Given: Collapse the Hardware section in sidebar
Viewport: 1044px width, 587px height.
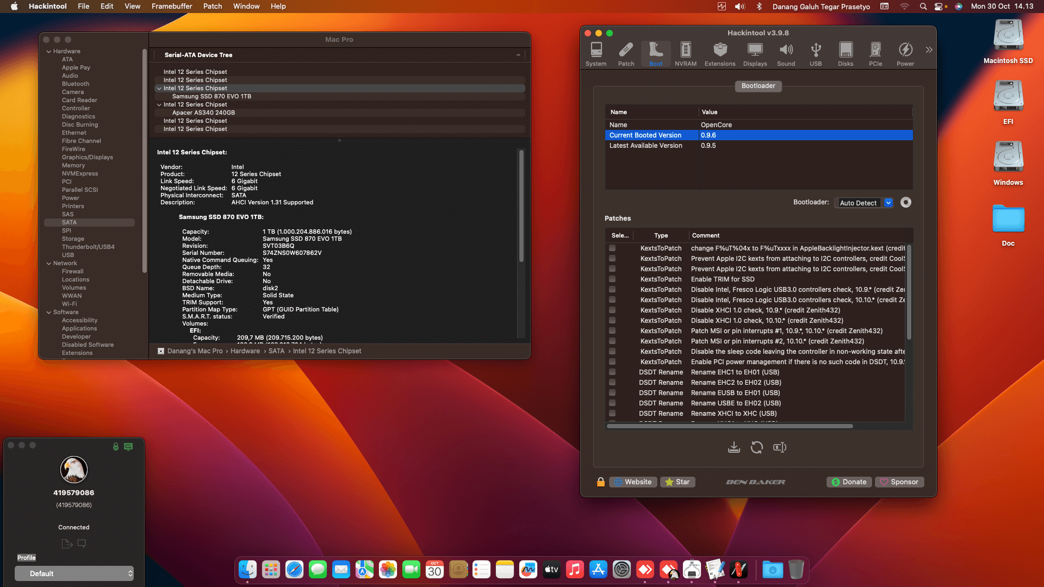Looking at the screenshot, I should 49,52.
